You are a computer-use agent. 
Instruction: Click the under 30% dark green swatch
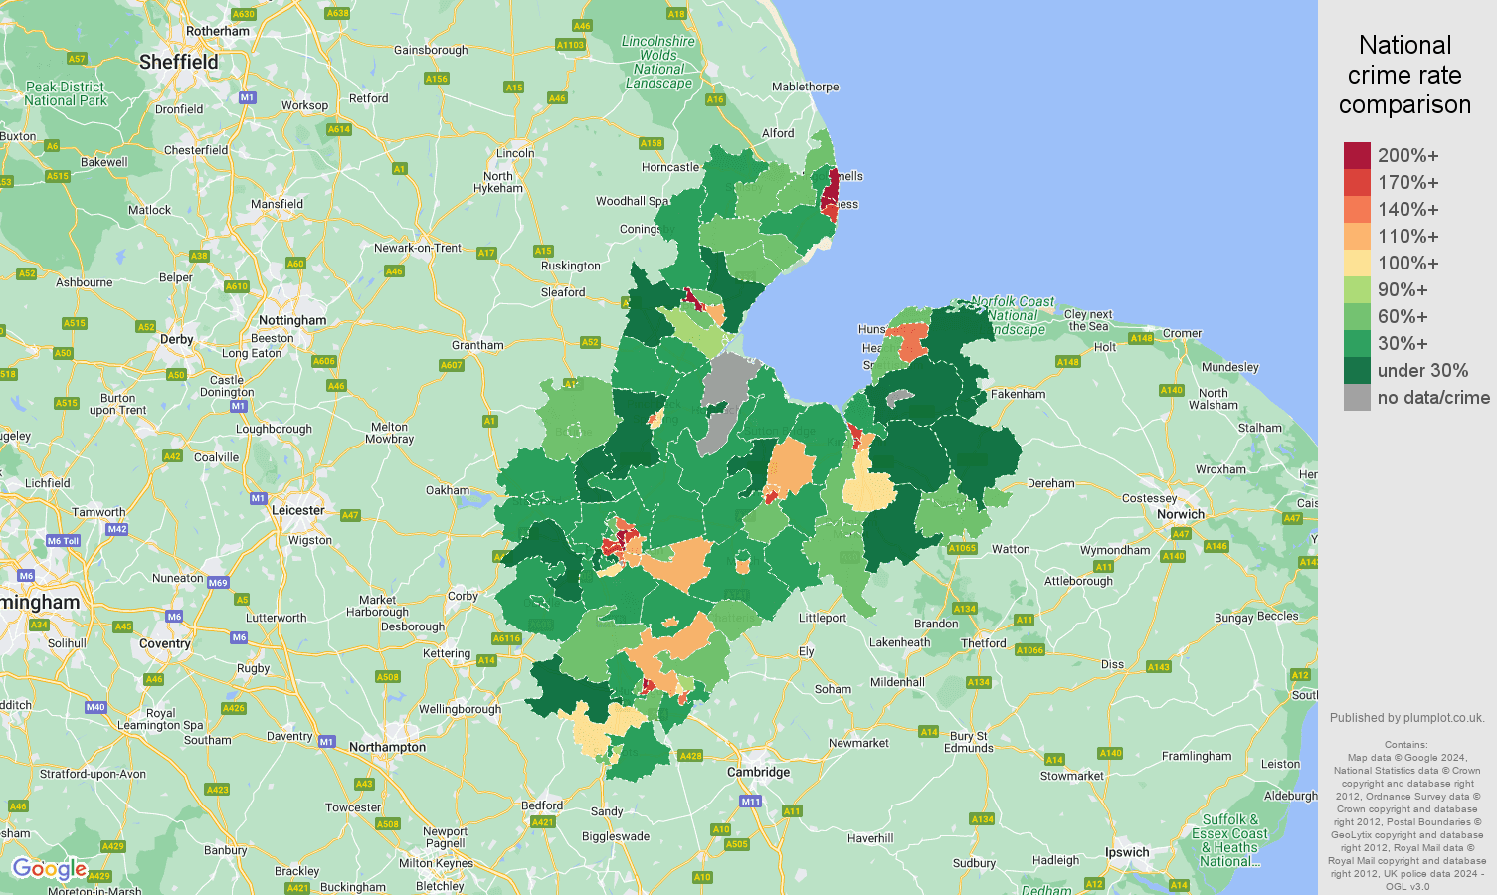pos(1357,370)
